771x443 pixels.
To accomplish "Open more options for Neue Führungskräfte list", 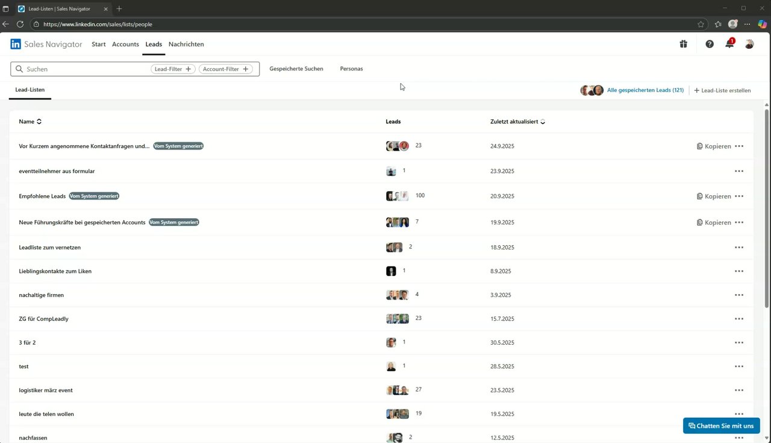I will click(739, 222).
